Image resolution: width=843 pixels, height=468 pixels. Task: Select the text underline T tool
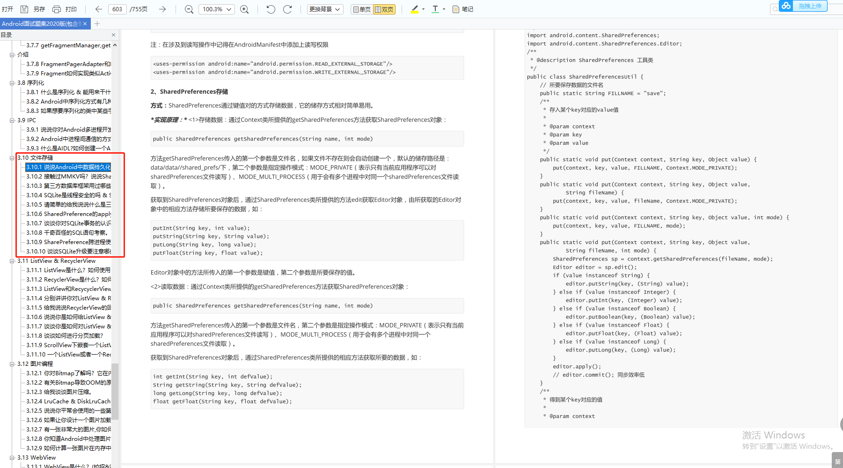(x=435, y=9)
